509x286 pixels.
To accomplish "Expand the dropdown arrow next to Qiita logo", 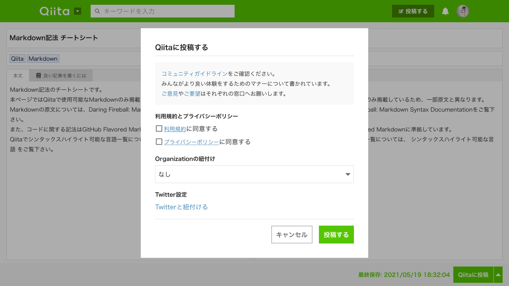I will tap(77, 11).
